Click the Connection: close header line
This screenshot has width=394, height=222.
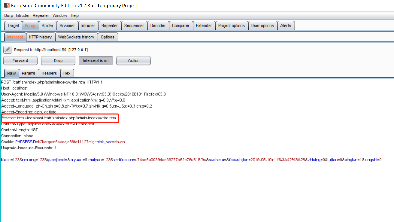pyautogui.click(x=17, y=136)
